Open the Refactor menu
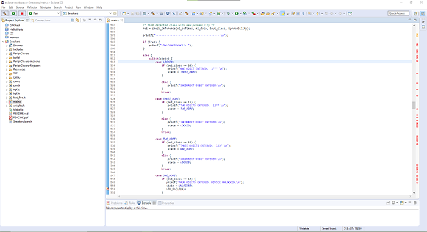 32,7
